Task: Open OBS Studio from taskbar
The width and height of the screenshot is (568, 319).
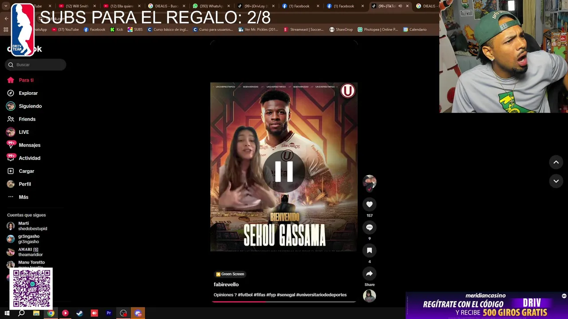Action: point(123,313)
